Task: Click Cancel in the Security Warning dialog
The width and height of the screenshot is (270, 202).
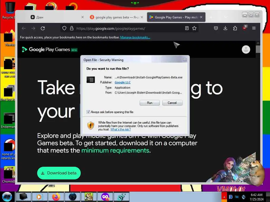Action: 172,103
